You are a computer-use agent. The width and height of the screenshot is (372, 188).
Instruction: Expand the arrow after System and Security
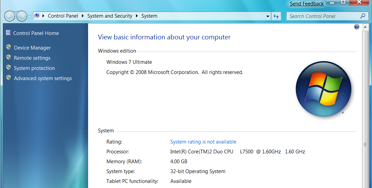point(137,16)
